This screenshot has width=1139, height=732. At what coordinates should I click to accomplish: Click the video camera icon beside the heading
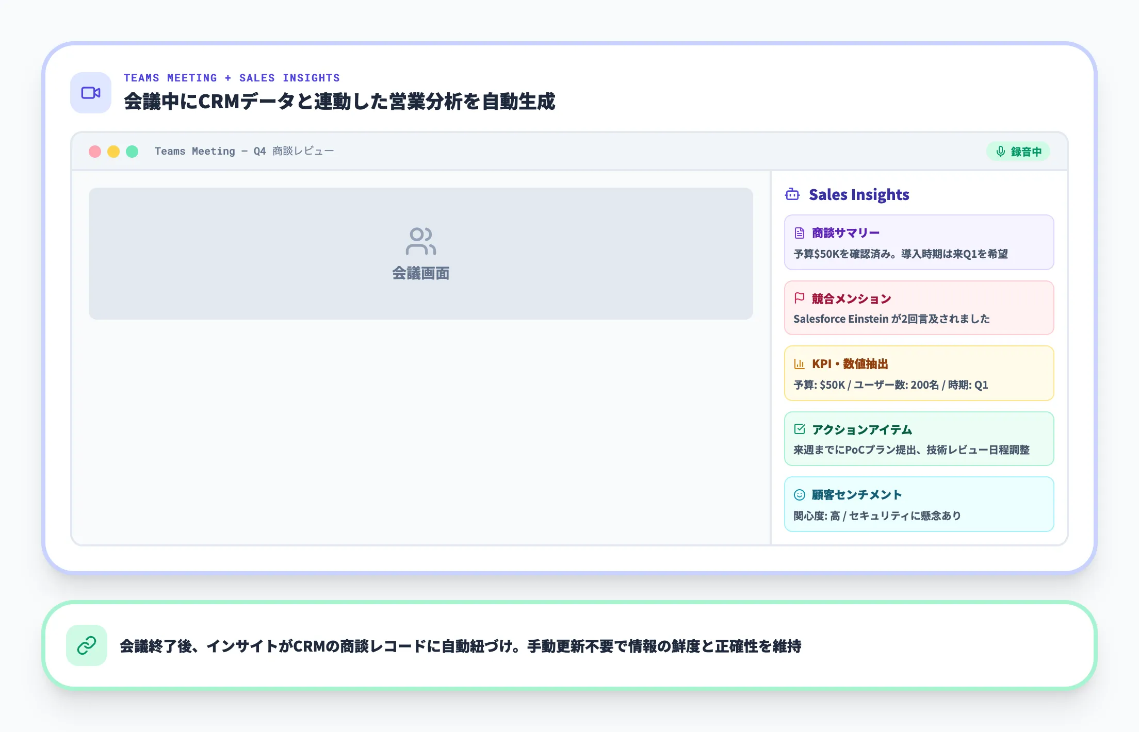(90, 93)
